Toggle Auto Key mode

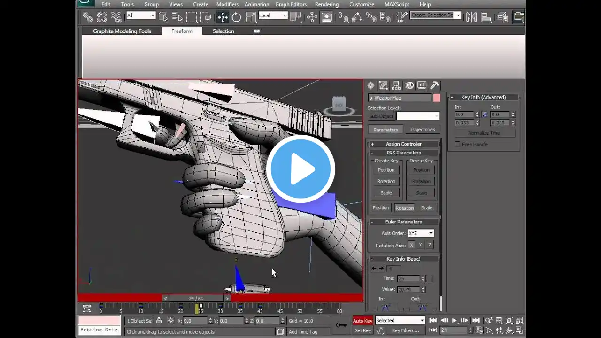tap(362, 321)
